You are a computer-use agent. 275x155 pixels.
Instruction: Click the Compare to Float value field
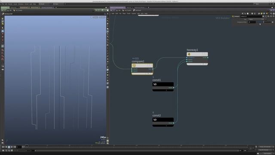[x=252, y=22]
